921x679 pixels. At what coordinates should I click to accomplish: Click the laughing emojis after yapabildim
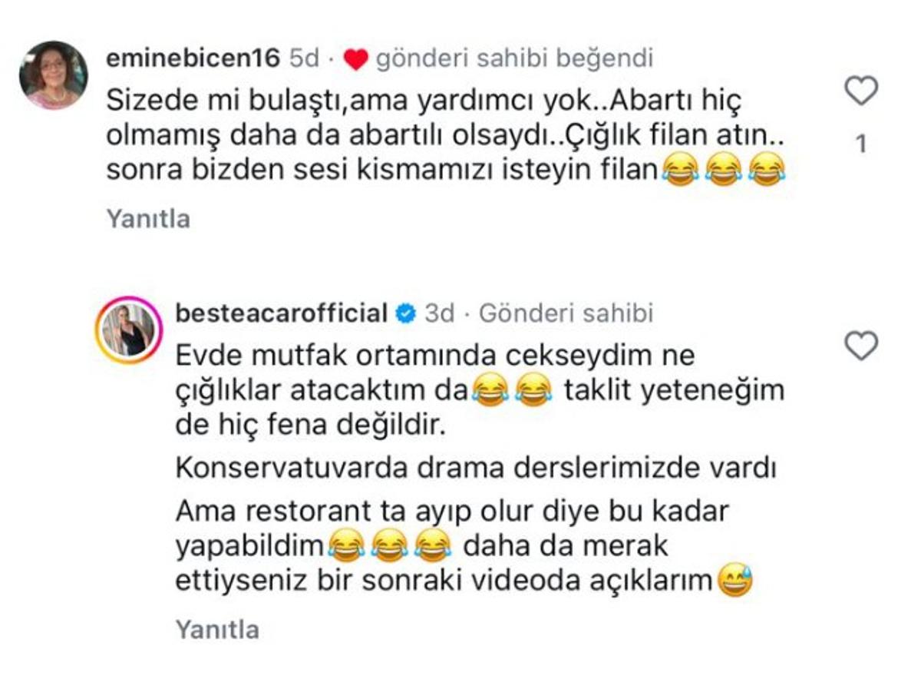[x=388, y=547]
